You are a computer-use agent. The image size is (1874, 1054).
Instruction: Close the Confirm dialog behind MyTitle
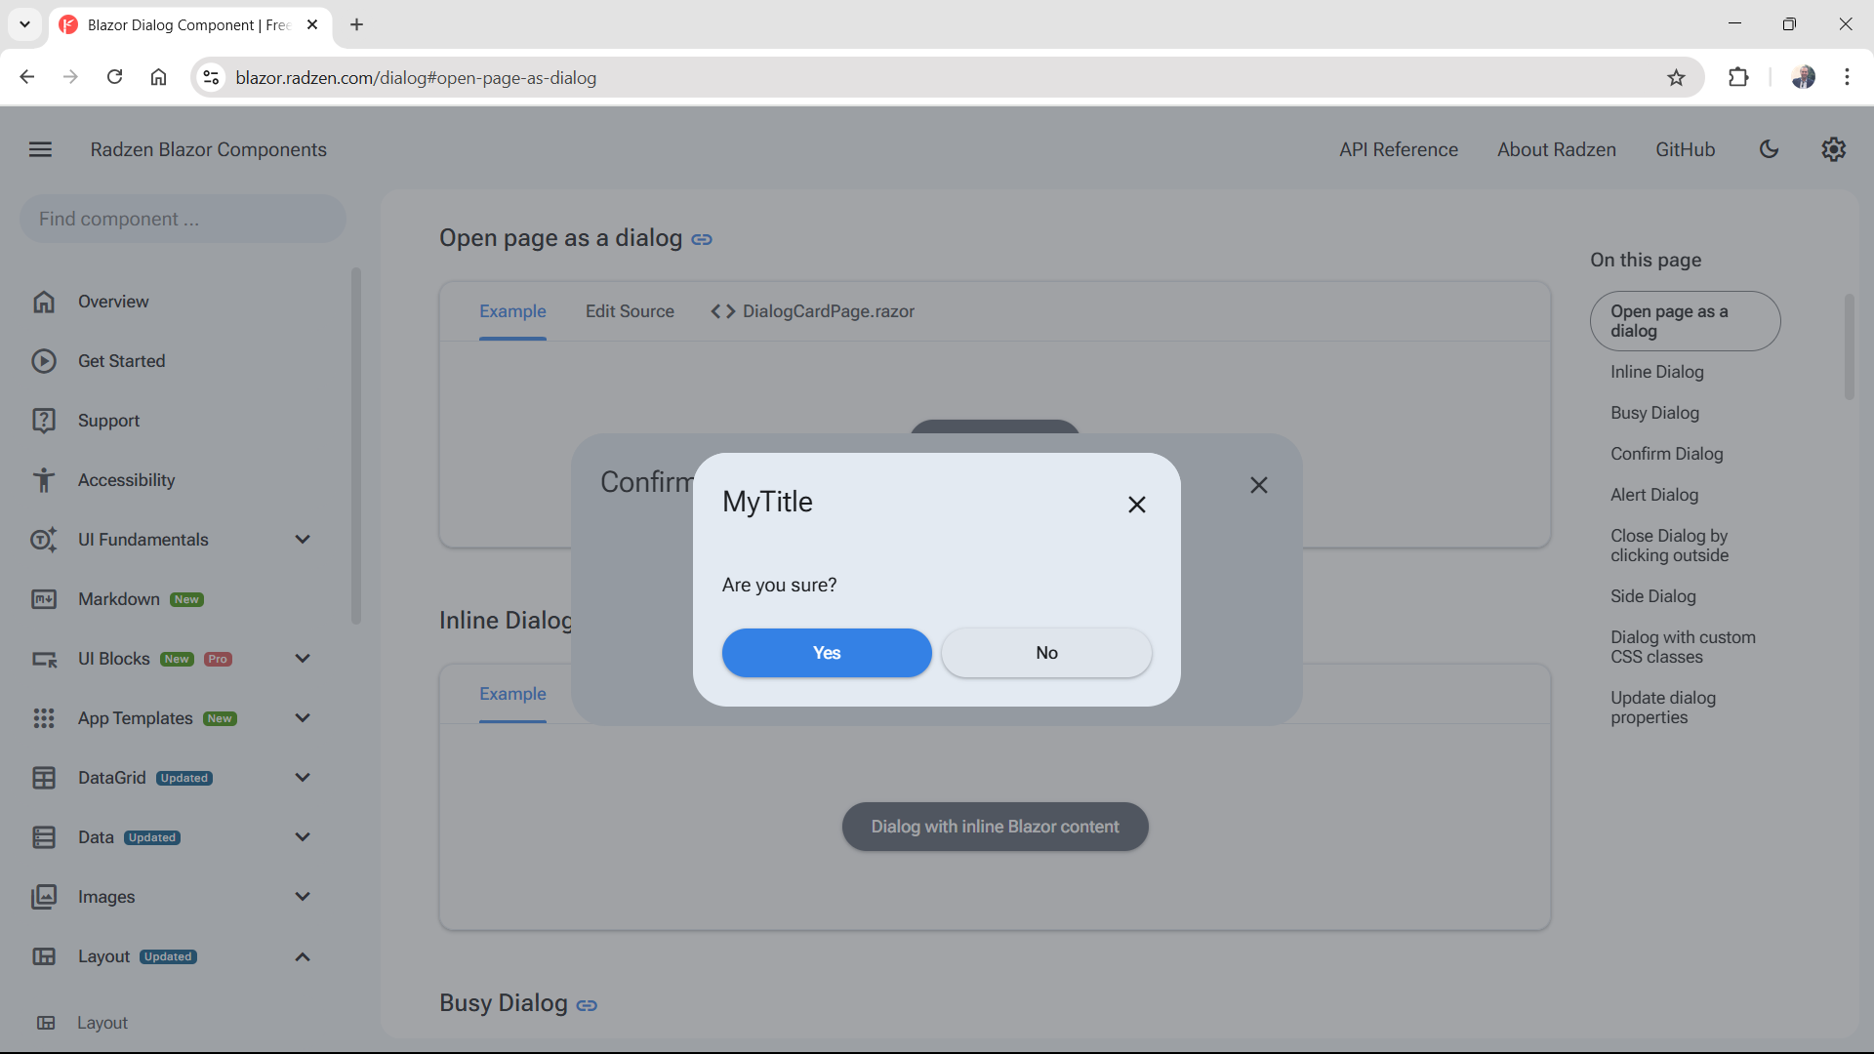1259,485
